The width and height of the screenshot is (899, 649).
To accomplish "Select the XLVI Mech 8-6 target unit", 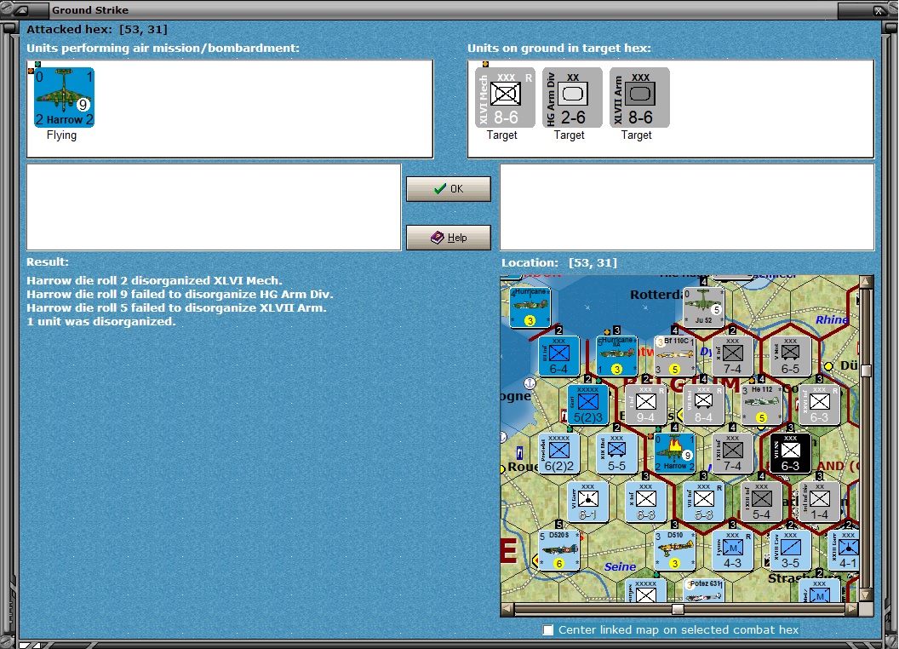I will (505, 98).
